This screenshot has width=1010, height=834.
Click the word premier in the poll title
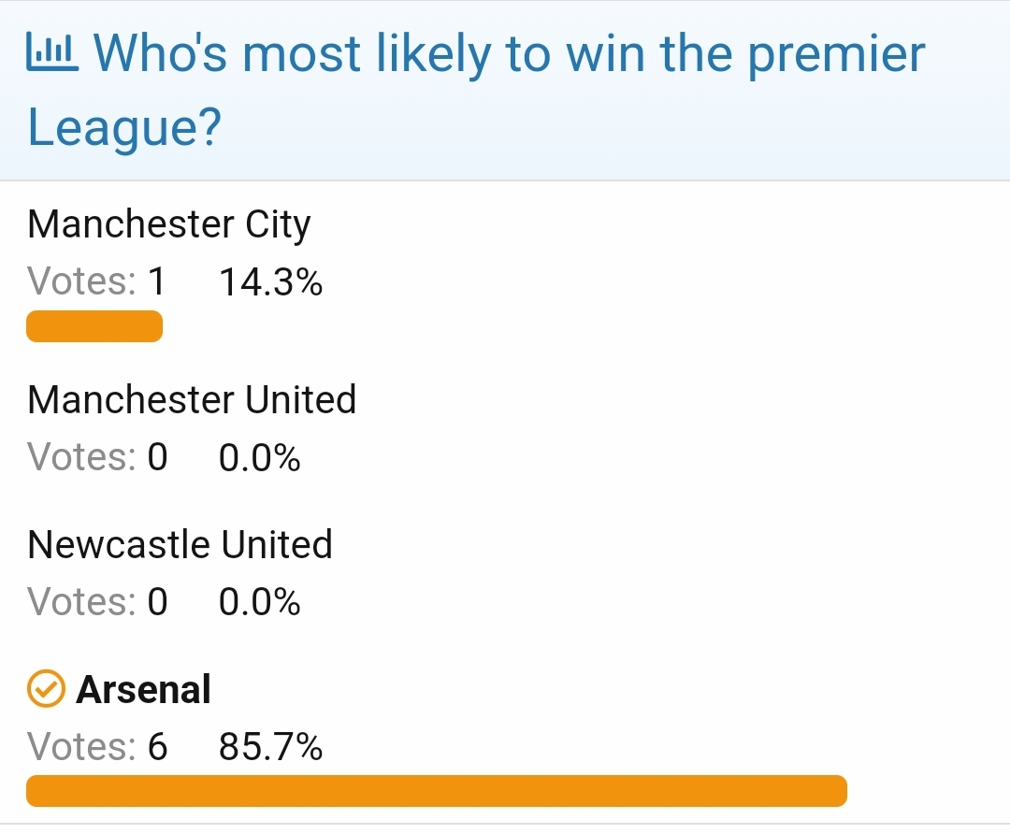click(836, 55)
